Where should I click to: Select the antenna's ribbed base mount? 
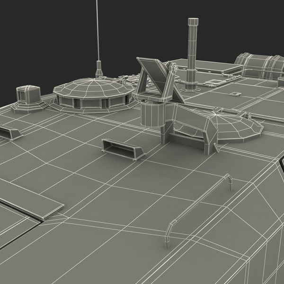tap(99, 69)
